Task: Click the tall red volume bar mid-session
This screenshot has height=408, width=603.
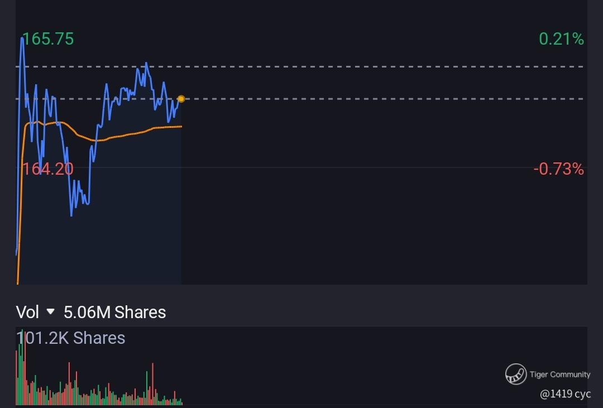Action: pyautogui.click(x=152, y=384)
